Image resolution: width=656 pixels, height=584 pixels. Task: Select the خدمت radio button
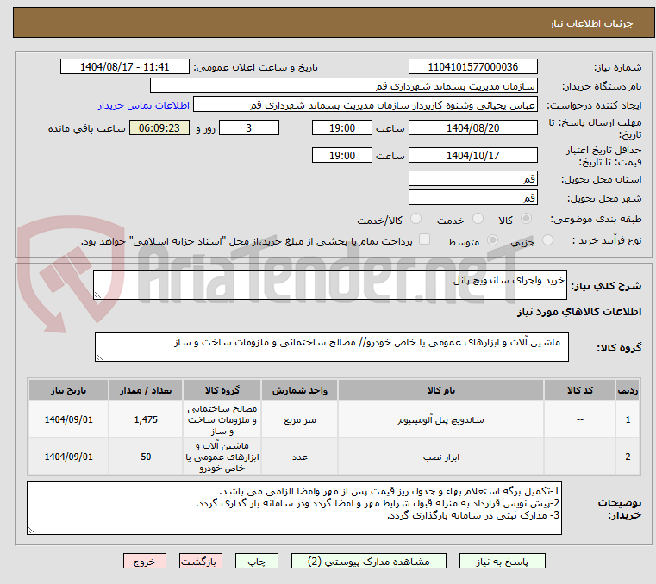(x=478, y=219)
